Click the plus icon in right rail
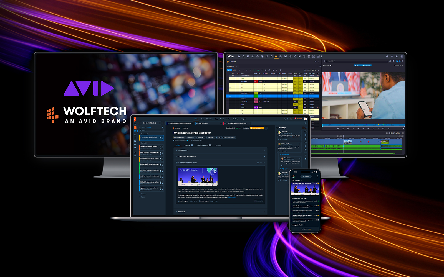The image size is (444, 277). 306,155
